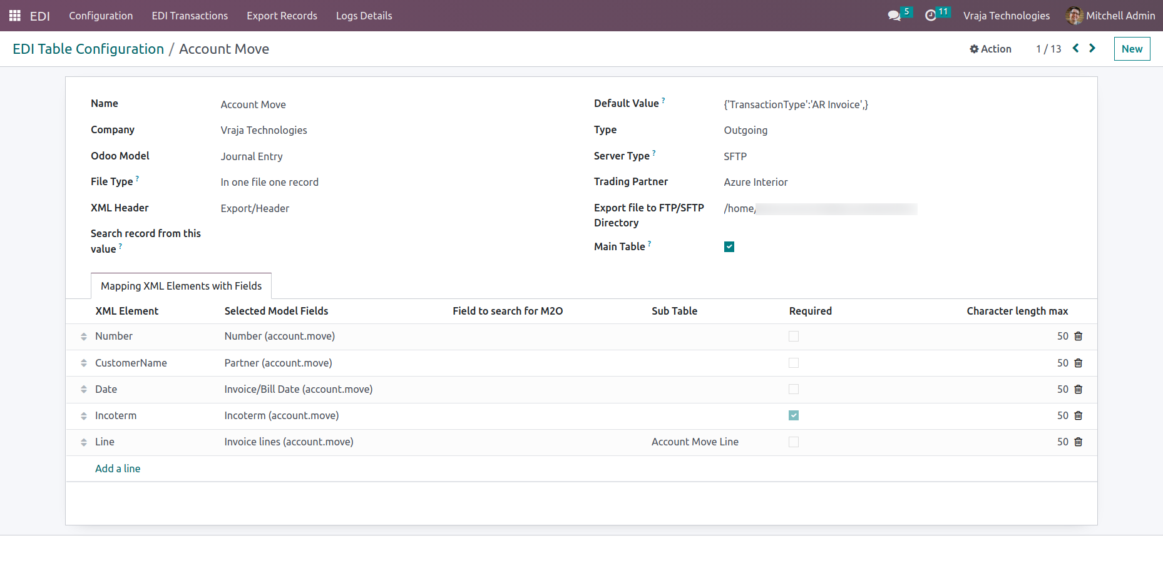The height and width of the screenshot is (583, 1163).
Task: Open the Type field showing Outgoing
Action: click(x=745, y=130)
